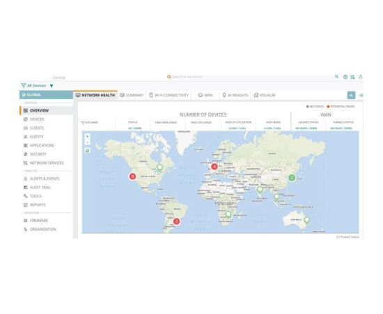The width and height of the screenshot is (383, 314).
Task: Click the red Europe site cluster
Action: pyautogui.click(x=214, y=167)
